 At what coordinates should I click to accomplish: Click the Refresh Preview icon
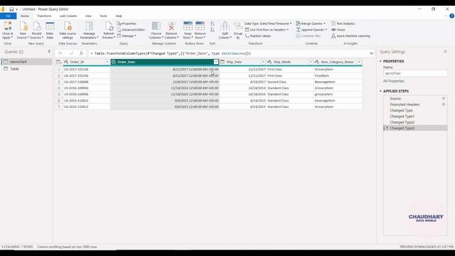pos(109,26)
